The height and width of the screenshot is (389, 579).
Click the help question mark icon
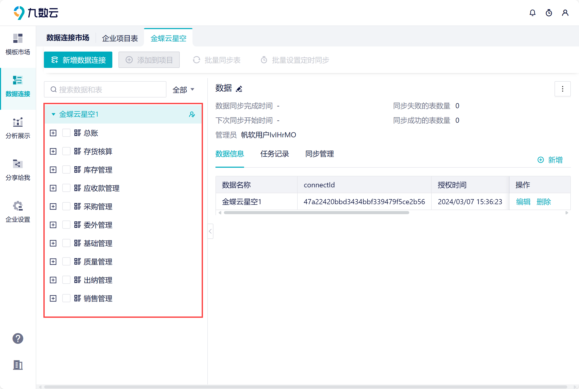[18, 338]
